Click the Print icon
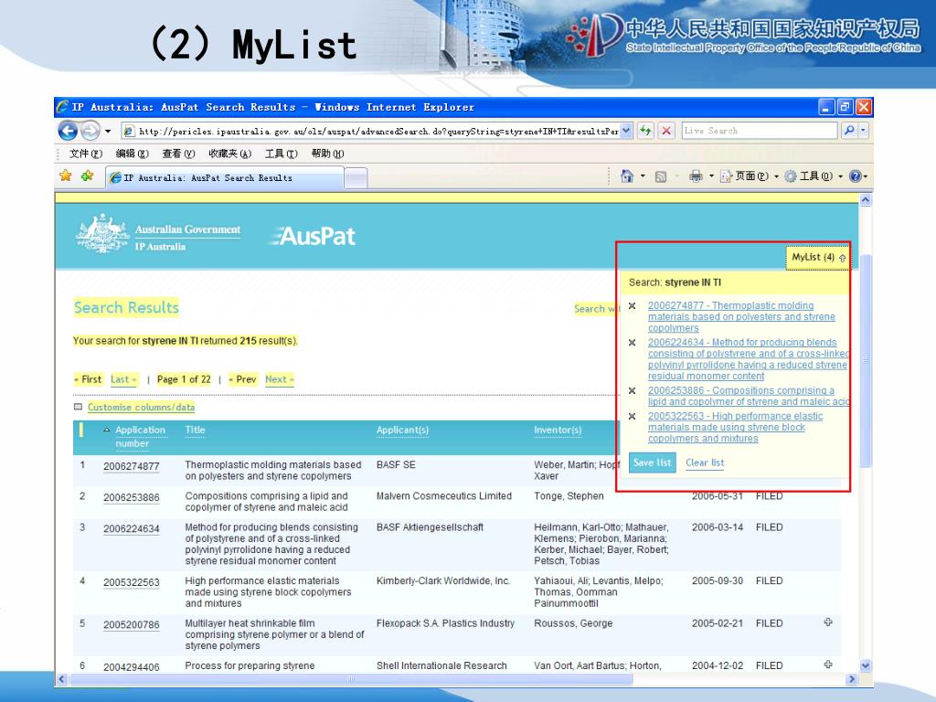 point(696,176)
